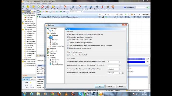Click the Movies toolbar icon

(86, 7)
